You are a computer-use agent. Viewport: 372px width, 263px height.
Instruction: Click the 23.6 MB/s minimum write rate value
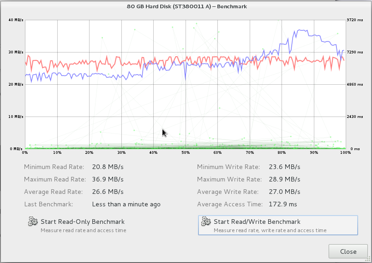(284, 167)
